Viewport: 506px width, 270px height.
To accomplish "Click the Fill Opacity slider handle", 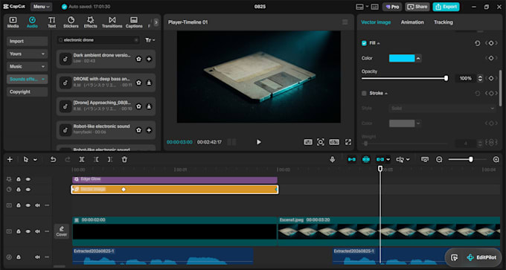I will click(446, 78).
